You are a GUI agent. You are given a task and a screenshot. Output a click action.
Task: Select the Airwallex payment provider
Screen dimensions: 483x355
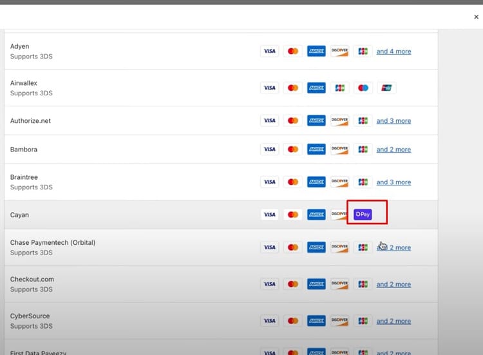click(25, 83)
